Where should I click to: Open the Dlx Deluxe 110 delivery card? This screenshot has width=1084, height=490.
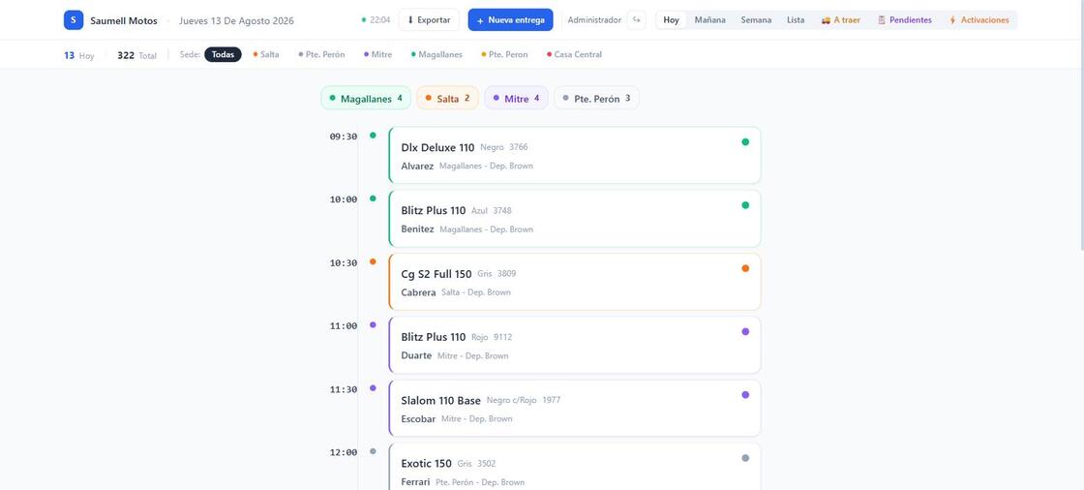[575, 155]
